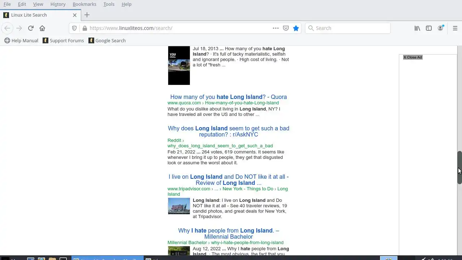This screenshot has height=260, width=462.
Task: Click the Millennial Bachelor result thumbnail
Action: point(179,251)
